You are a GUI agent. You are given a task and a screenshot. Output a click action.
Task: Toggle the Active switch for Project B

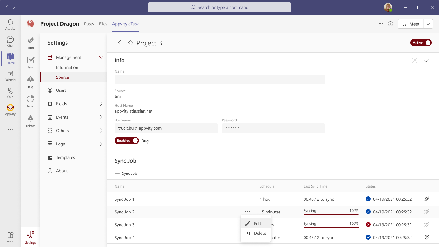[x=421, y=43]
